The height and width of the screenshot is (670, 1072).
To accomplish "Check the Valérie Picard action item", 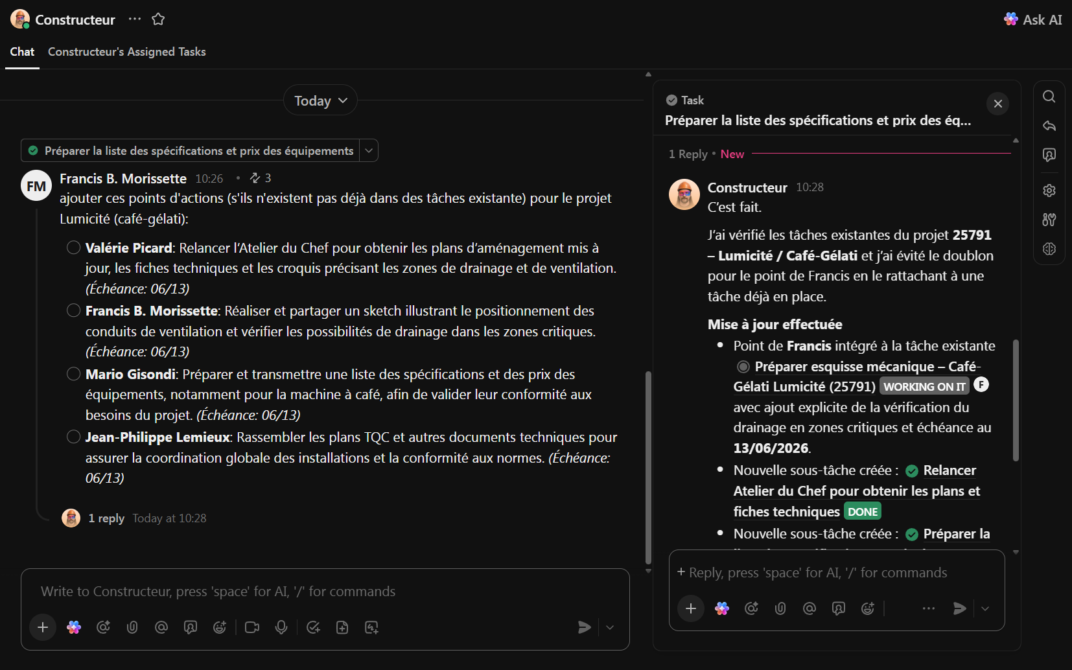I will tap(74, 248).
